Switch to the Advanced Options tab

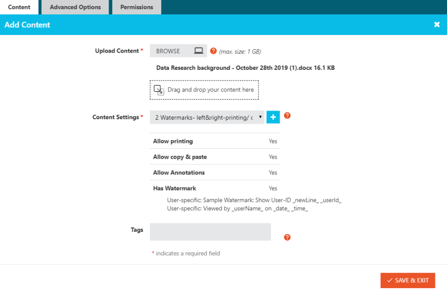[75, 7]
